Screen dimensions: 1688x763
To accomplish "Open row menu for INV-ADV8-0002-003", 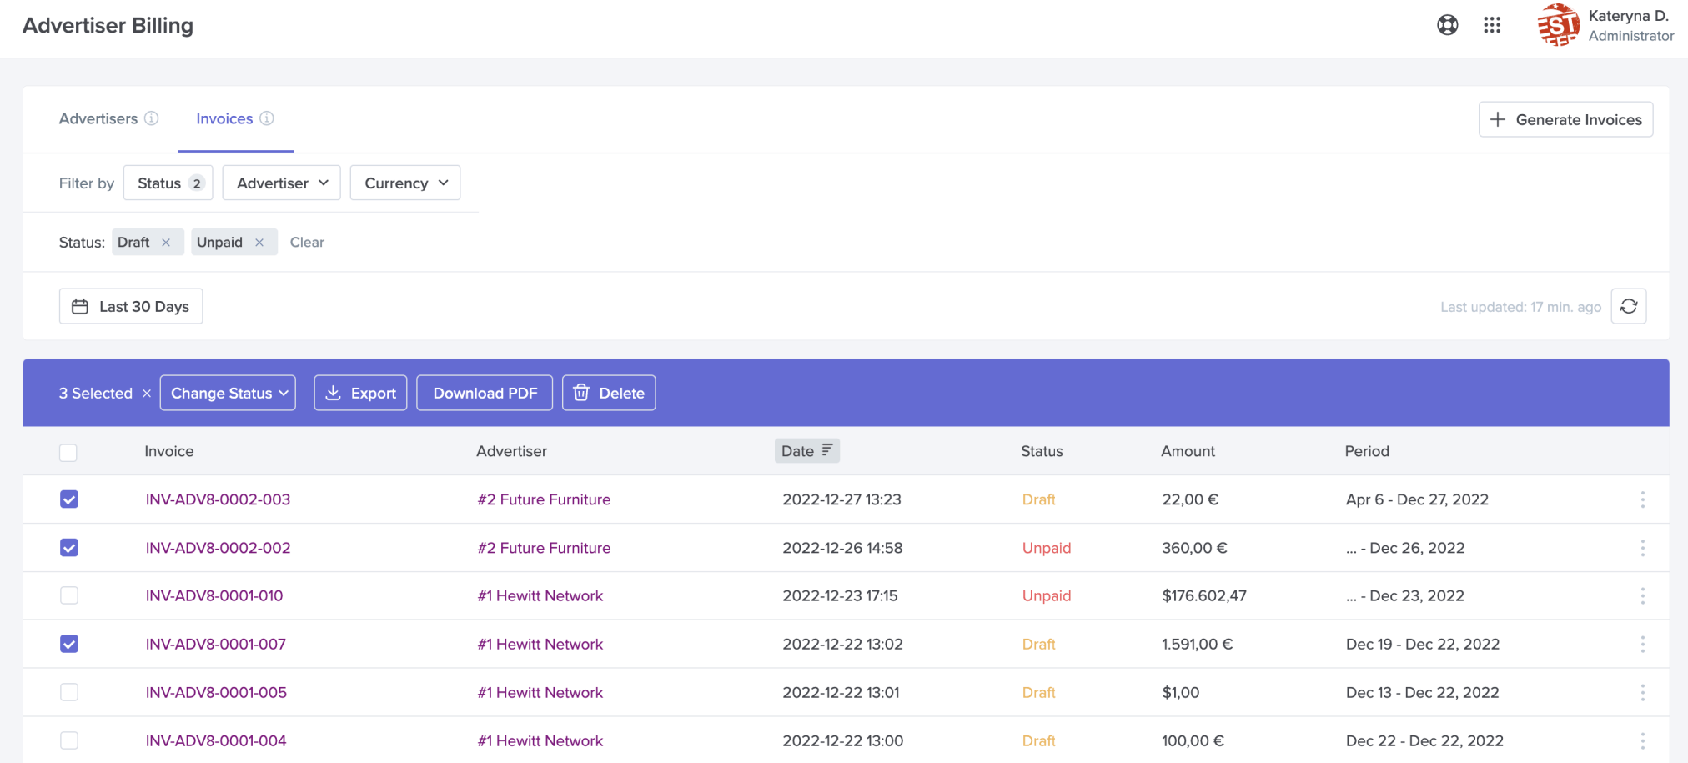I will [x=1643, y=499].
